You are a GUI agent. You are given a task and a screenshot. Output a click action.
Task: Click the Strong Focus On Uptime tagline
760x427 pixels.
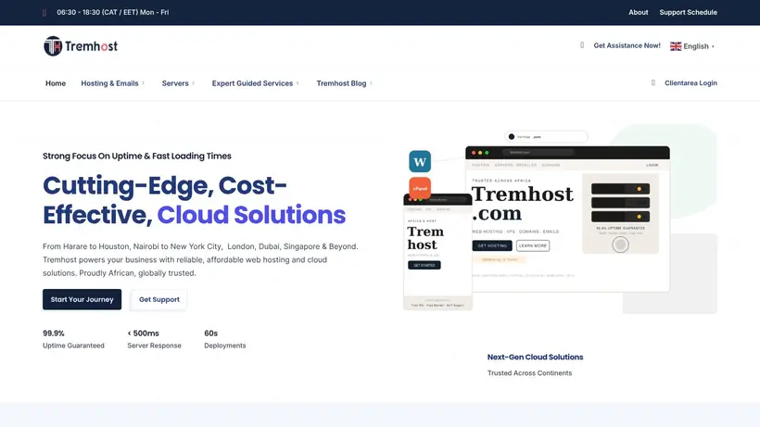[136, 156]
